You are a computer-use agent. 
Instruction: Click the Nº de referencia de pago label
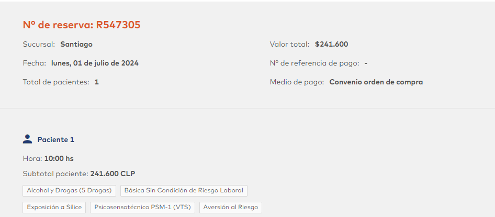click(x=314, y=63)
